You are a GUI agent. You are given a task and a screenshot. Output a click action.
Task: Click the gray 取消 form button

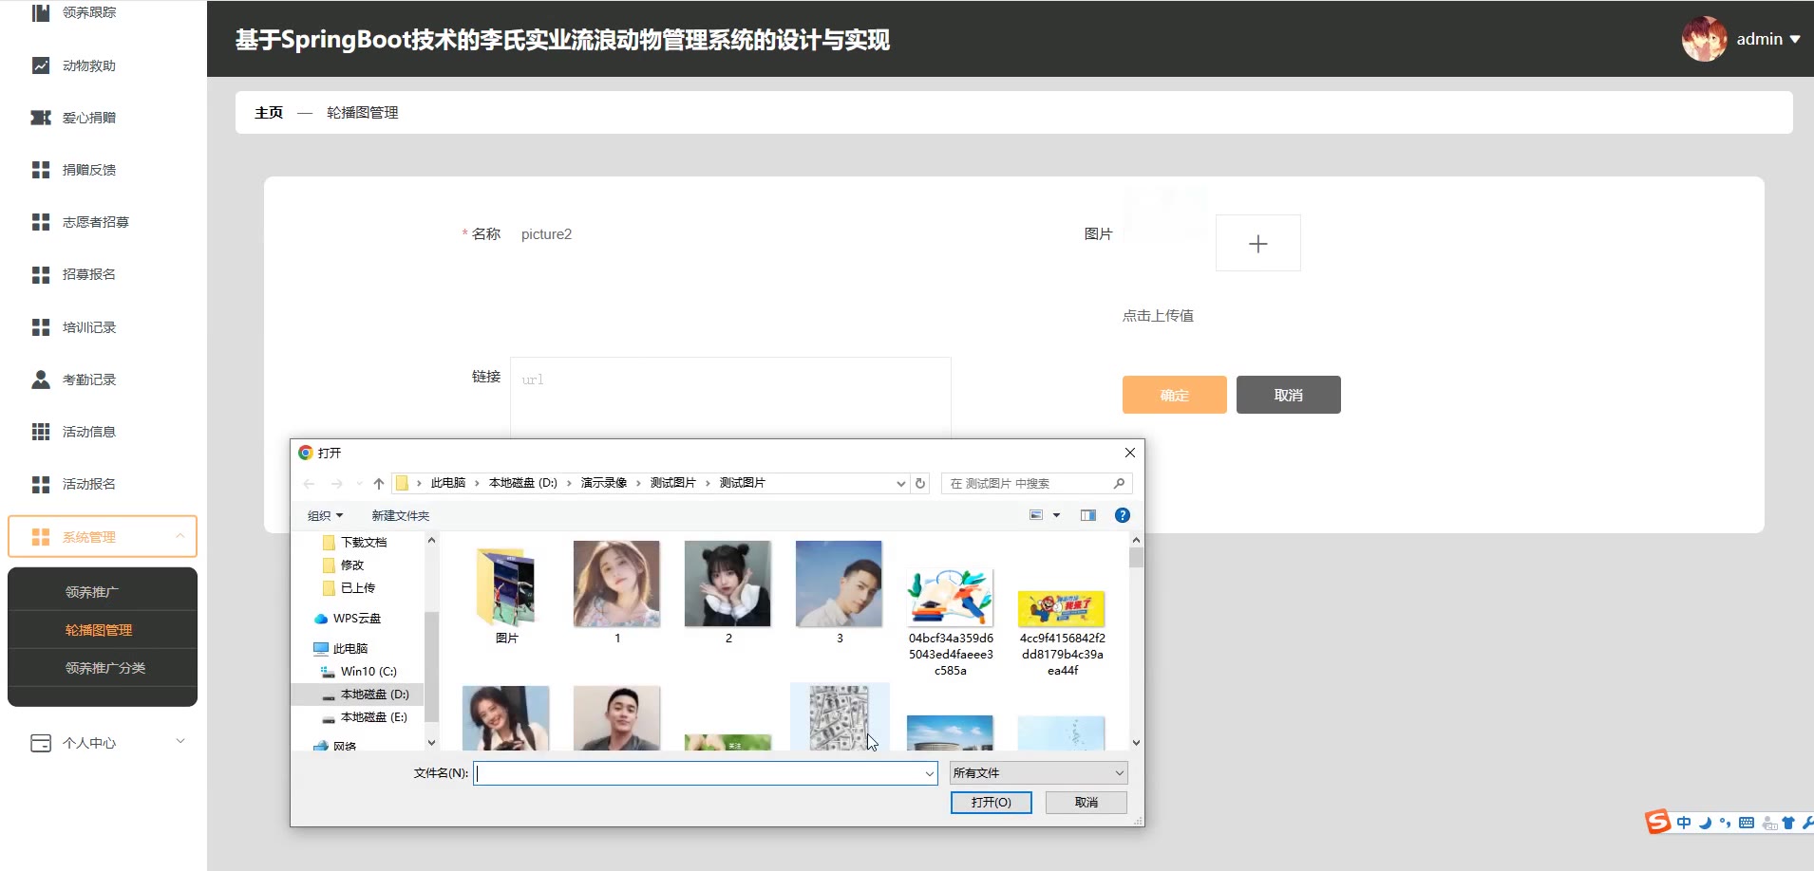pyautogui.click(x=1289, y=395)
